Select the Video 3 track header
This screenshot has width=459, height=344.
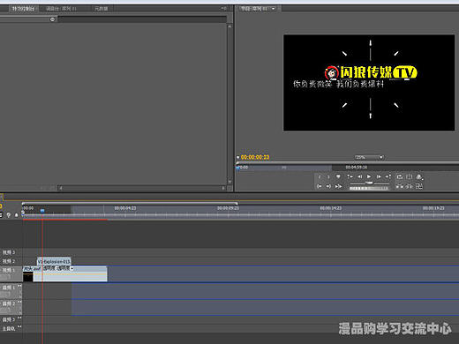[x=11, y=252]
